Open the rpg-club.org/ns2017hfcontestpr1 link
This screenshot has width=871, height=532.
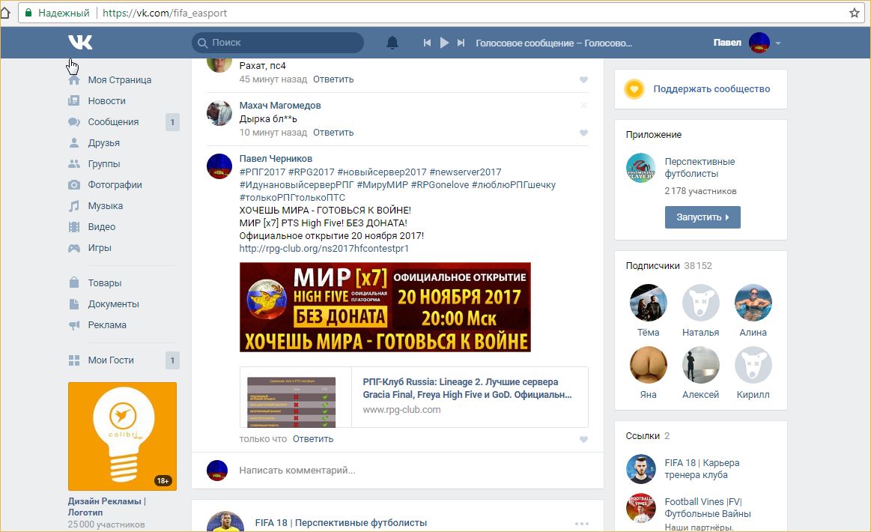click(324, 249)
